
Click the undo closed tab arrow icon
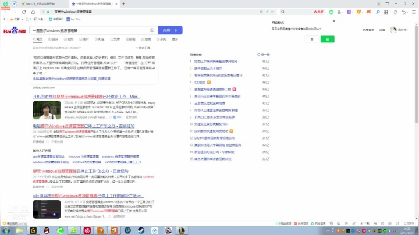(x=404, y=12)
